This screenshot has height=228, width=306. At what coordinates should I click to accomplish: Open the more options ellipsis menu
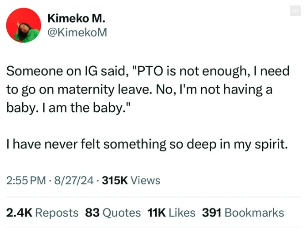[296, 13]
